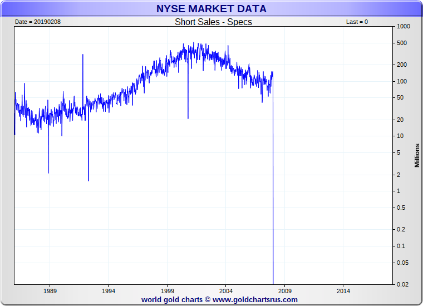The width and height of the screenshot is (423, 306).
Task: Click the www.goldchartsrus.com footer text
Action: coord(255,299)
